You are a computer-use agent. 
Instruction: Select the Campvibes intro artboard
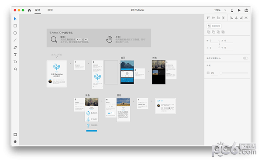coord(57,74)
